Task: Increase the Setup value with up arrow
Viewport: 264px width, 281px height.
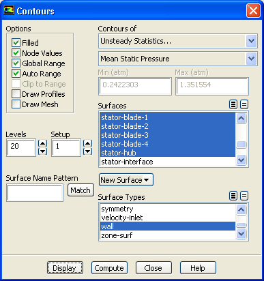Action: [87, 143]
